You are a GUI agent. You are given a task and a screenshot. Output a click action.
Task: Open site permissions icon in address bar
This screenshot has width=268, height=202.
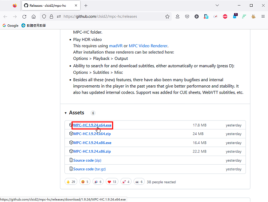coord(59,16)
